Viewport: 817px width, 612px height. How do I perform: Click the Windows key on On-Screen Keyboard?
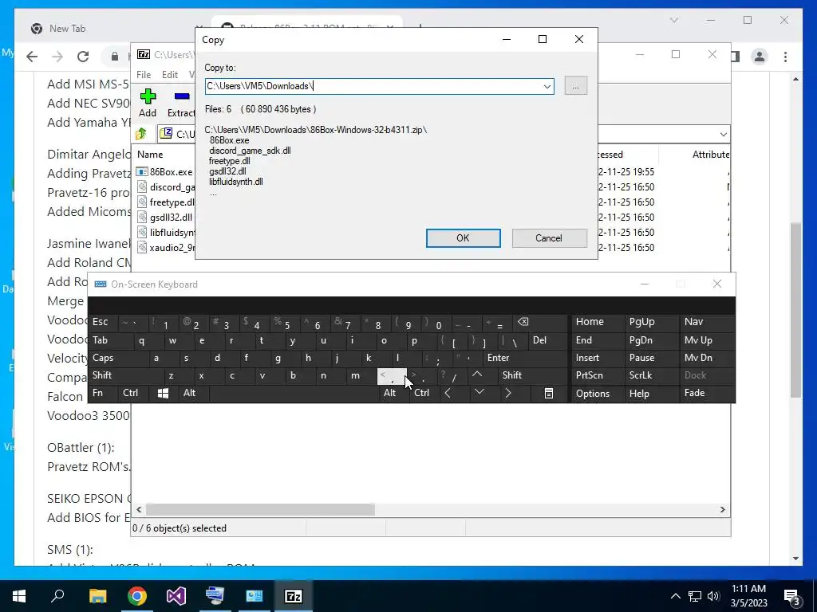coord(163,394)
